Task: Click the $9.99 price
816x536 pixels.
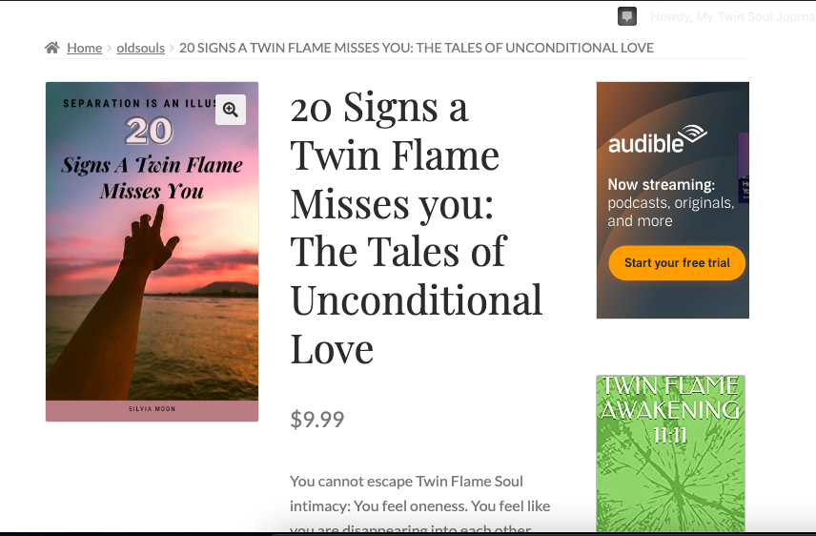Action: (x=316, y=420)
